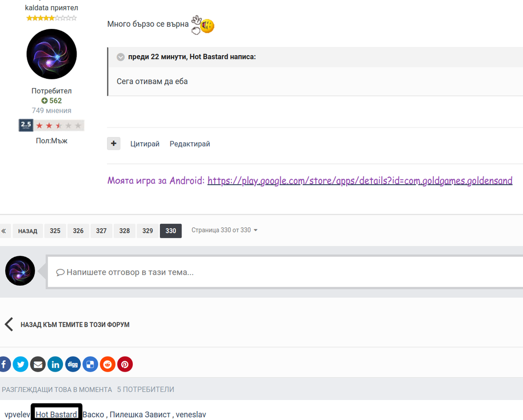Viewport: 523px width, 420px height.
Task: Select current page 330
Action: 171,230
